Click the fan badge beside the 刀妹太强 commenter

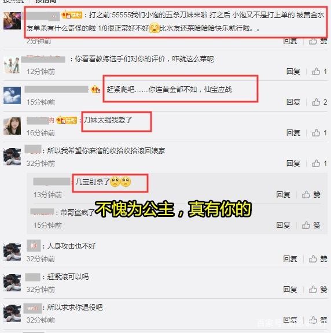tap(67, 120)
